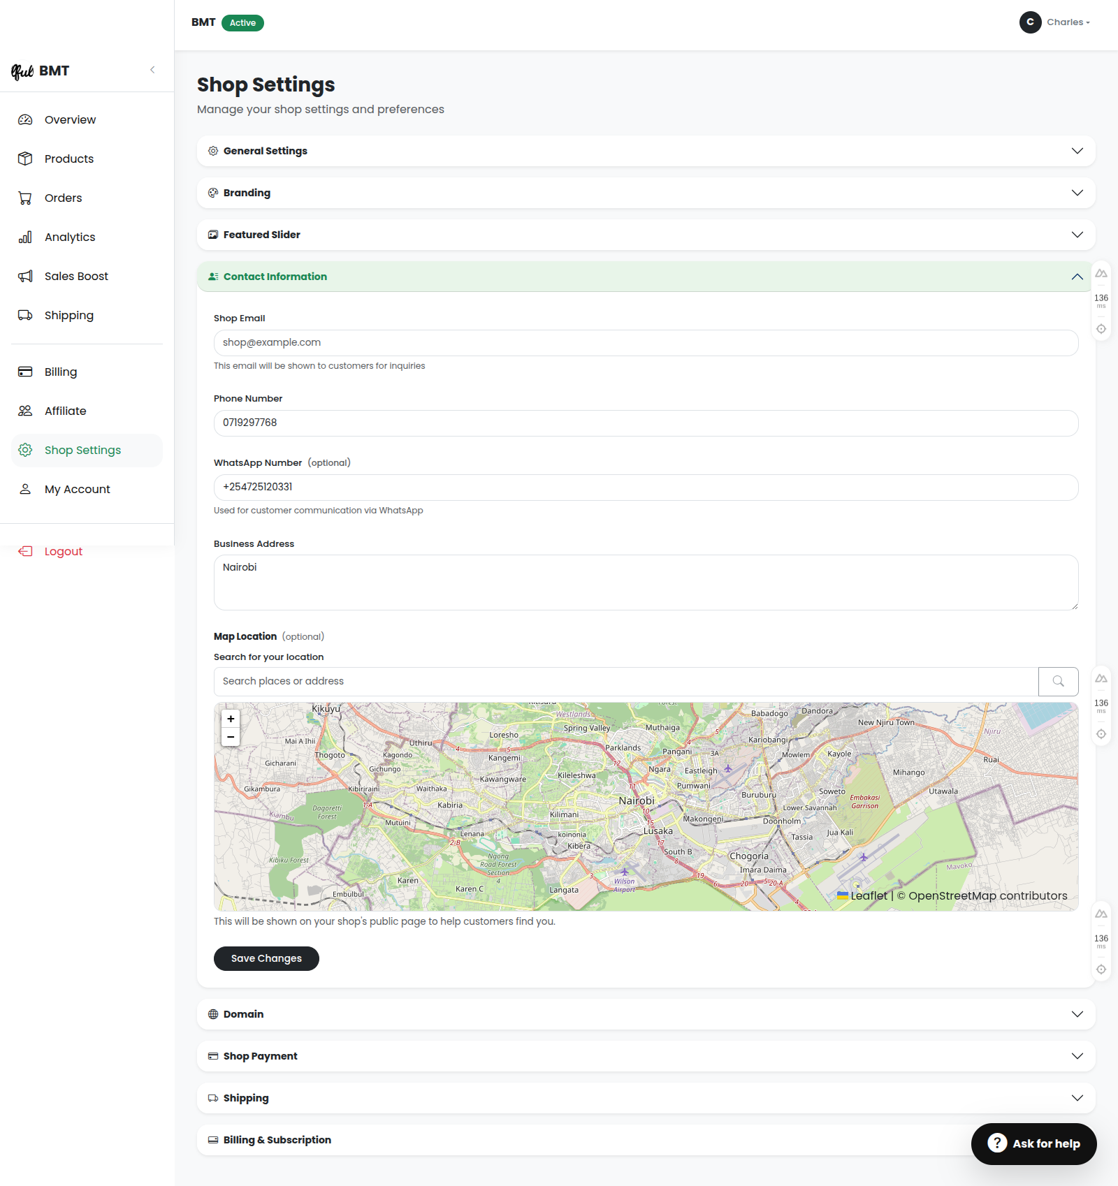Click the Sales Boost megaphone icon
This screenshot has width=1118, height=1186.
(x=25, y=276)
